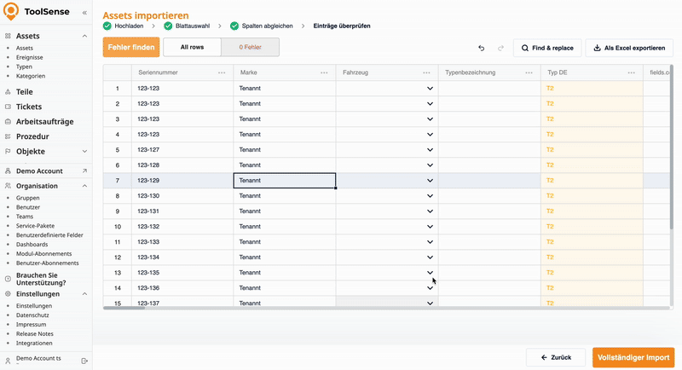This screenshot has height=370, width=682.
Task: Click the logout icon beside Demo Account ts
Action: (84, 361)
